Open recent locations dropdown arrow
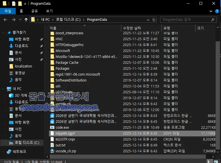221x163 pixels. click(x=20, y=20)
